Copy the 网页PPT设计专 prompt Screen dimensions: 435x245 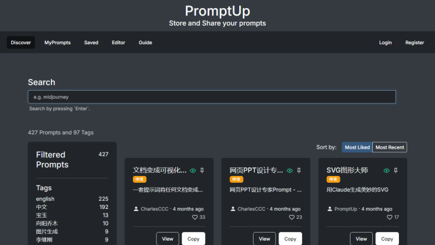point(290,239)
